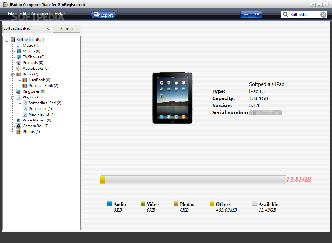Select UserBook (0) label
This screenshot has width=332, height=243.
click(x=39, y=80)
